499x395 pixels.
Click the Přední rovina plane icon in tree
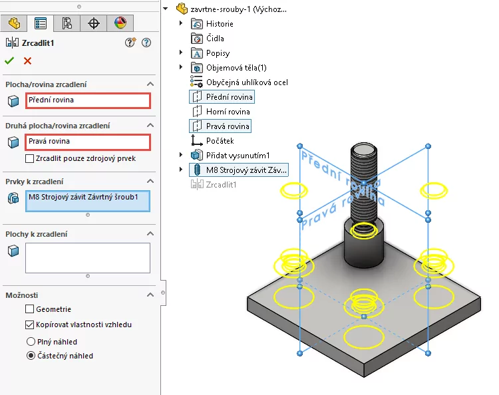(x=197, y=96)
